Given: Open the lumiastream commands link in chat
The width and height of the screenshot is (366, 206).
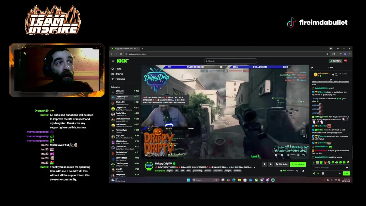Looking at the screenshot, I should click(x=330, y=83).
